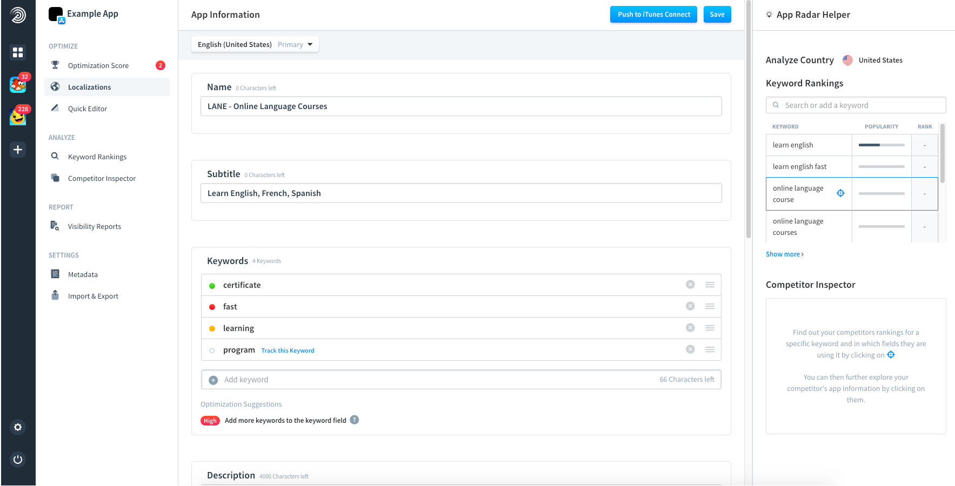Click reorder handle for certificate keyword

point(710,285)
